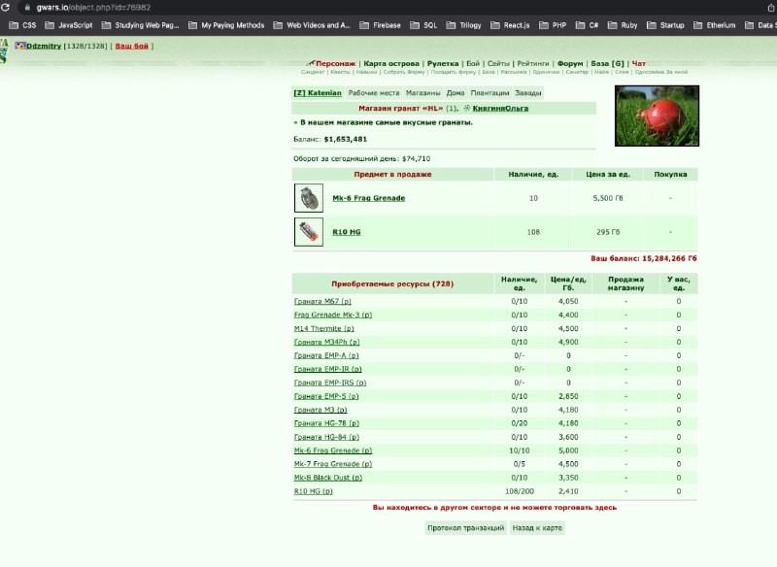Open the Mk-6 Frag Grenade item for sale

pyautogui.click(x=369, y=198)
